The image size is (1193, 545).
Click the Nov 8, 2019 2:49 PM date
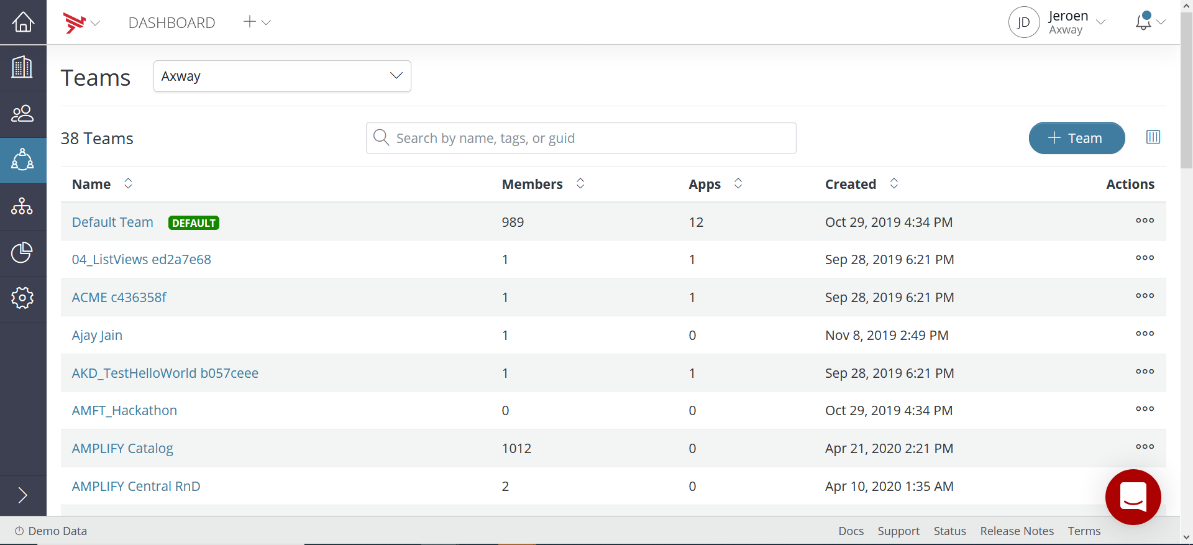point(887,336)
